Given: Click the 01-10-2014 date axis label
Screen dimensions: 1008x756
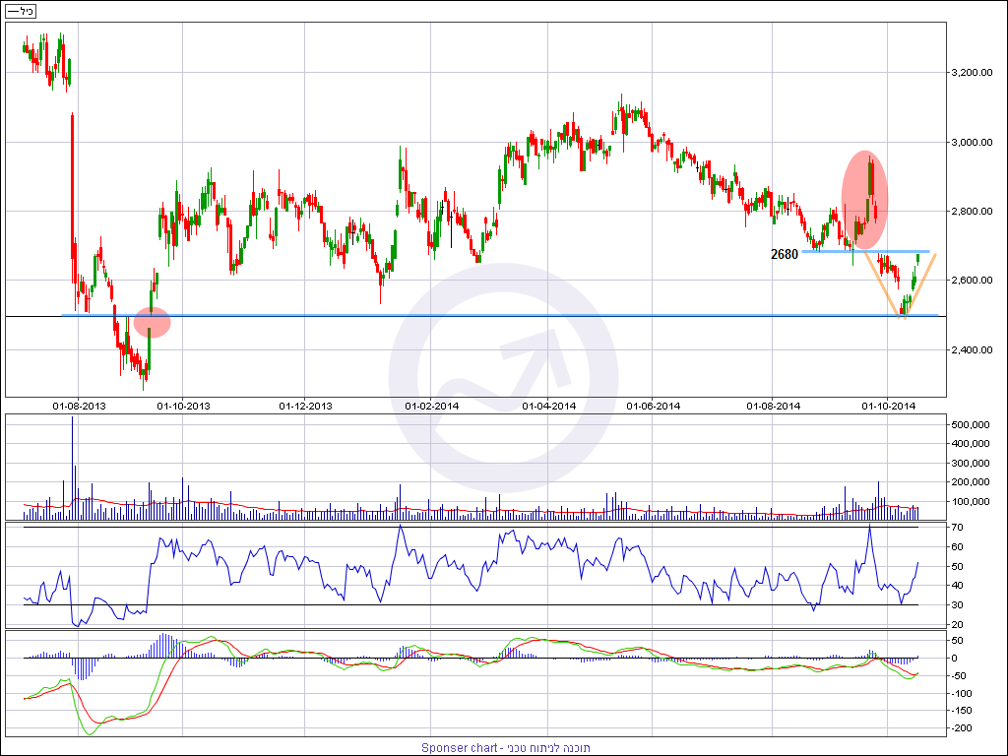Looking at the screenshot, I should 889,406.
